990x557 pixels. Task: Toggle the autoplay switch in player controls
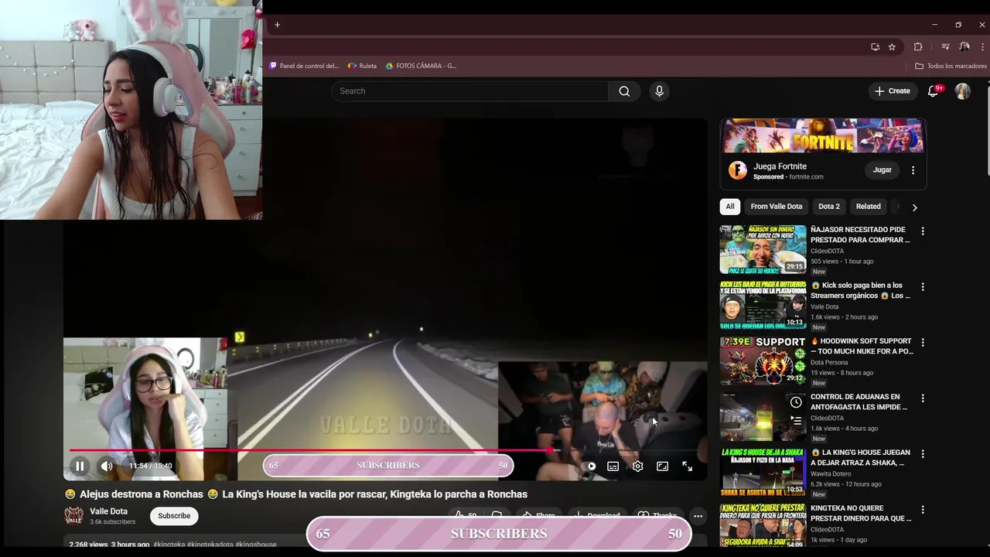(589, 466)
